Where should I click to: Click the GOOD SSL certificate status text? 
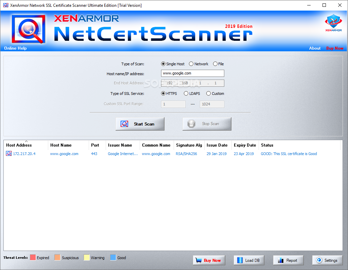pyautogui.click(x=289, y=154)
